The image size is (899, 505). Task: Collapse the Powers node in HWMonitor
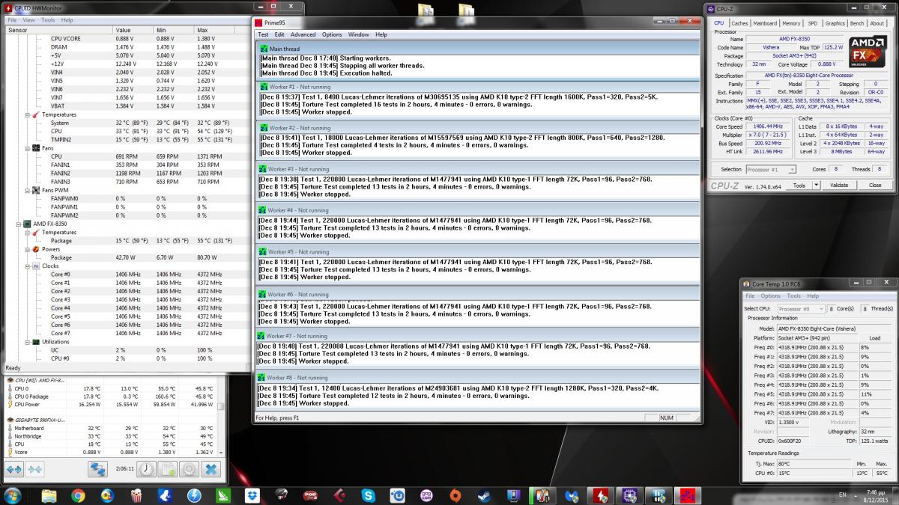click(27, 249)
